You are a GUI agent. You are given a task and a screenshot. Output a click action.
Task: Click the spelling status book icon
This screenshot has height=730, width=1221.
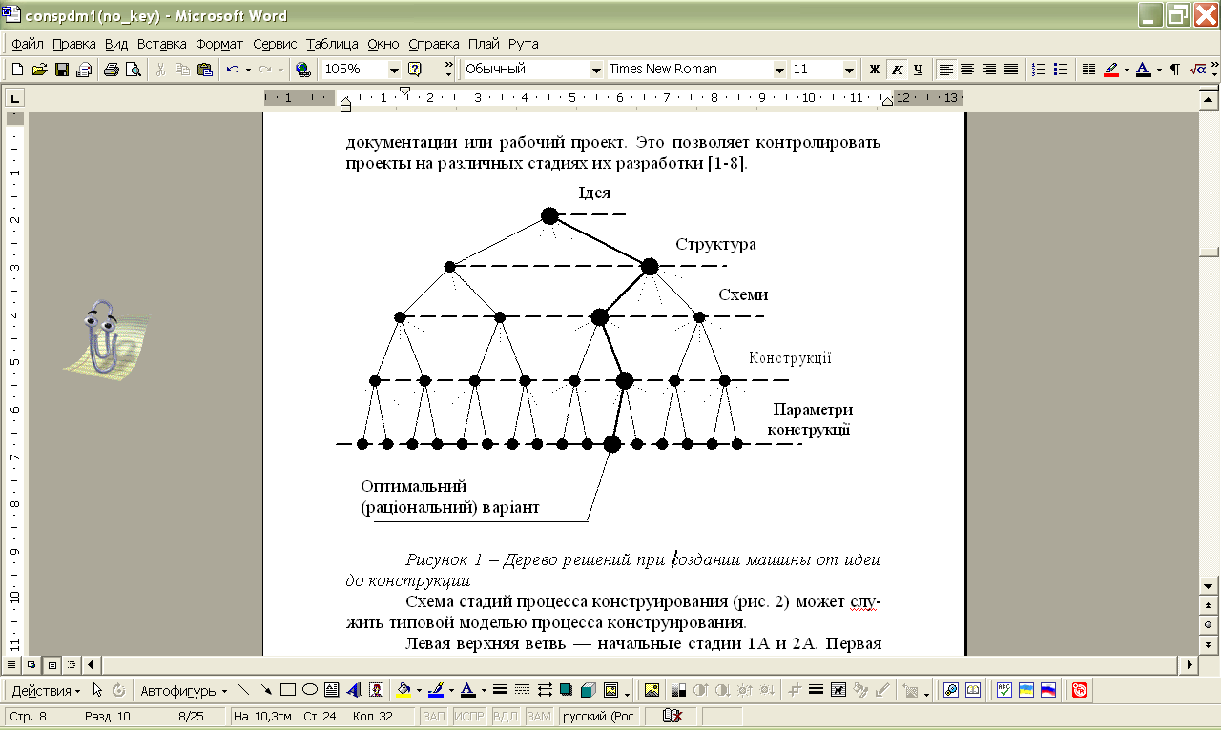(672, 716)
